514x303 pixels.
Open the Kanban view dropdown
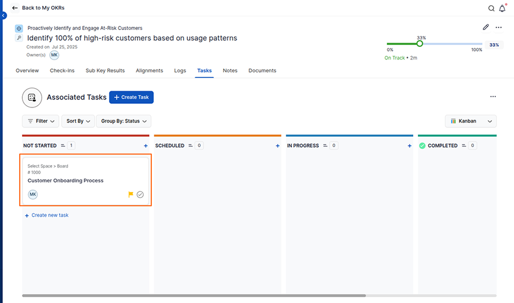(x=471, y=121)
